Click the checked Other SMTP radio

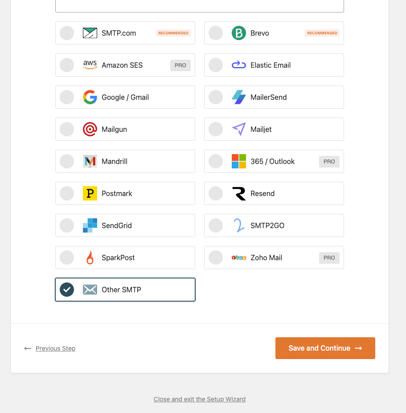point(67,290)
